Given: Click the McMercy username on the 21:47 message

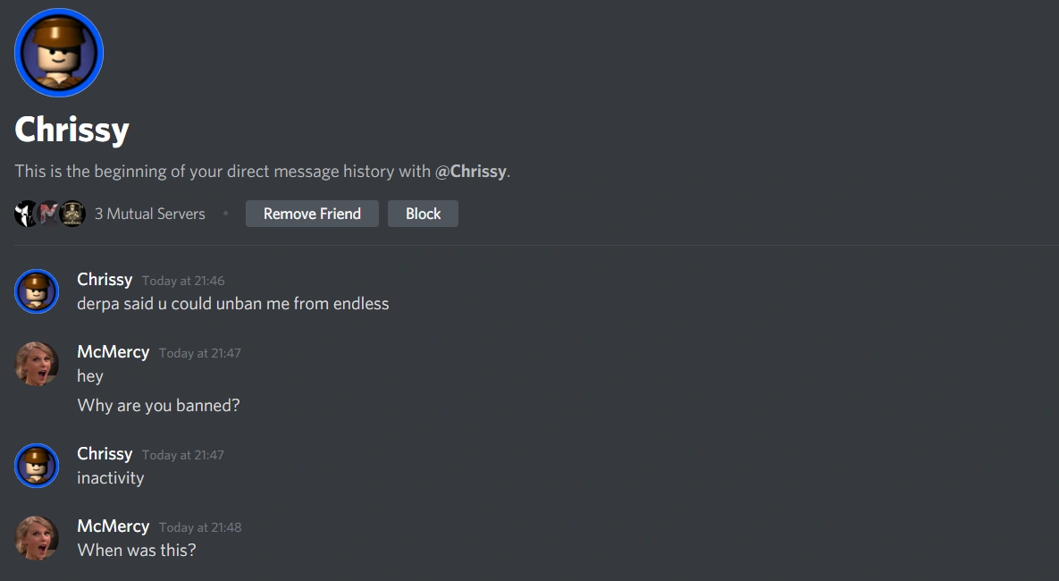Looking at the screenshot, I should coord(113,352).
